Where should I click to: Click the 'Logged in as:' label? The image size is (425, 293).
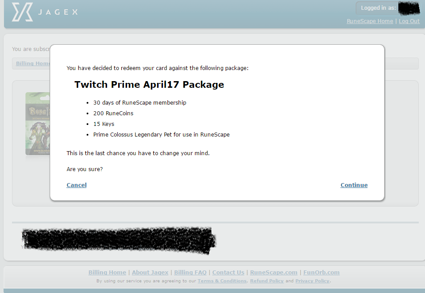378,8
